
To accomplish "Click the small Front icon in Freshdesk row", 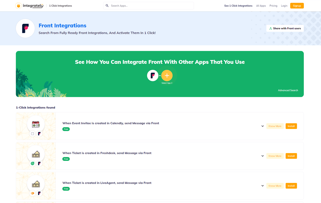I will click(39, 163).
